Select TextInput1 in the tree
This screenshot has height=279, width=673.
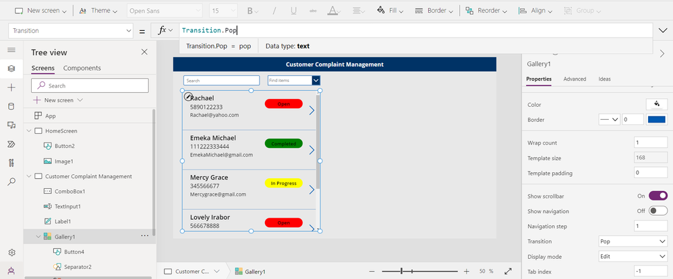pyautogui.click(x=68, y=206)
